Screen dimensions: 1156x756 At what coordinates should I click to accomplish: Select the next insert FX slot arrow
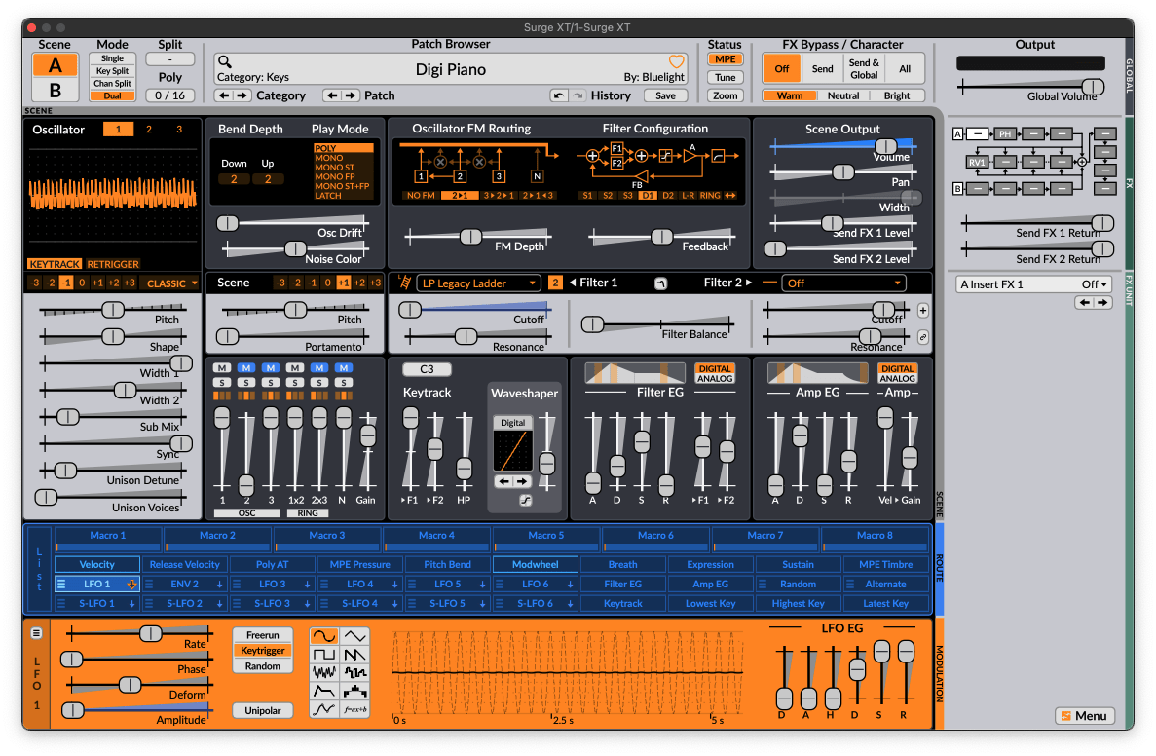(x=1102, y=302)
